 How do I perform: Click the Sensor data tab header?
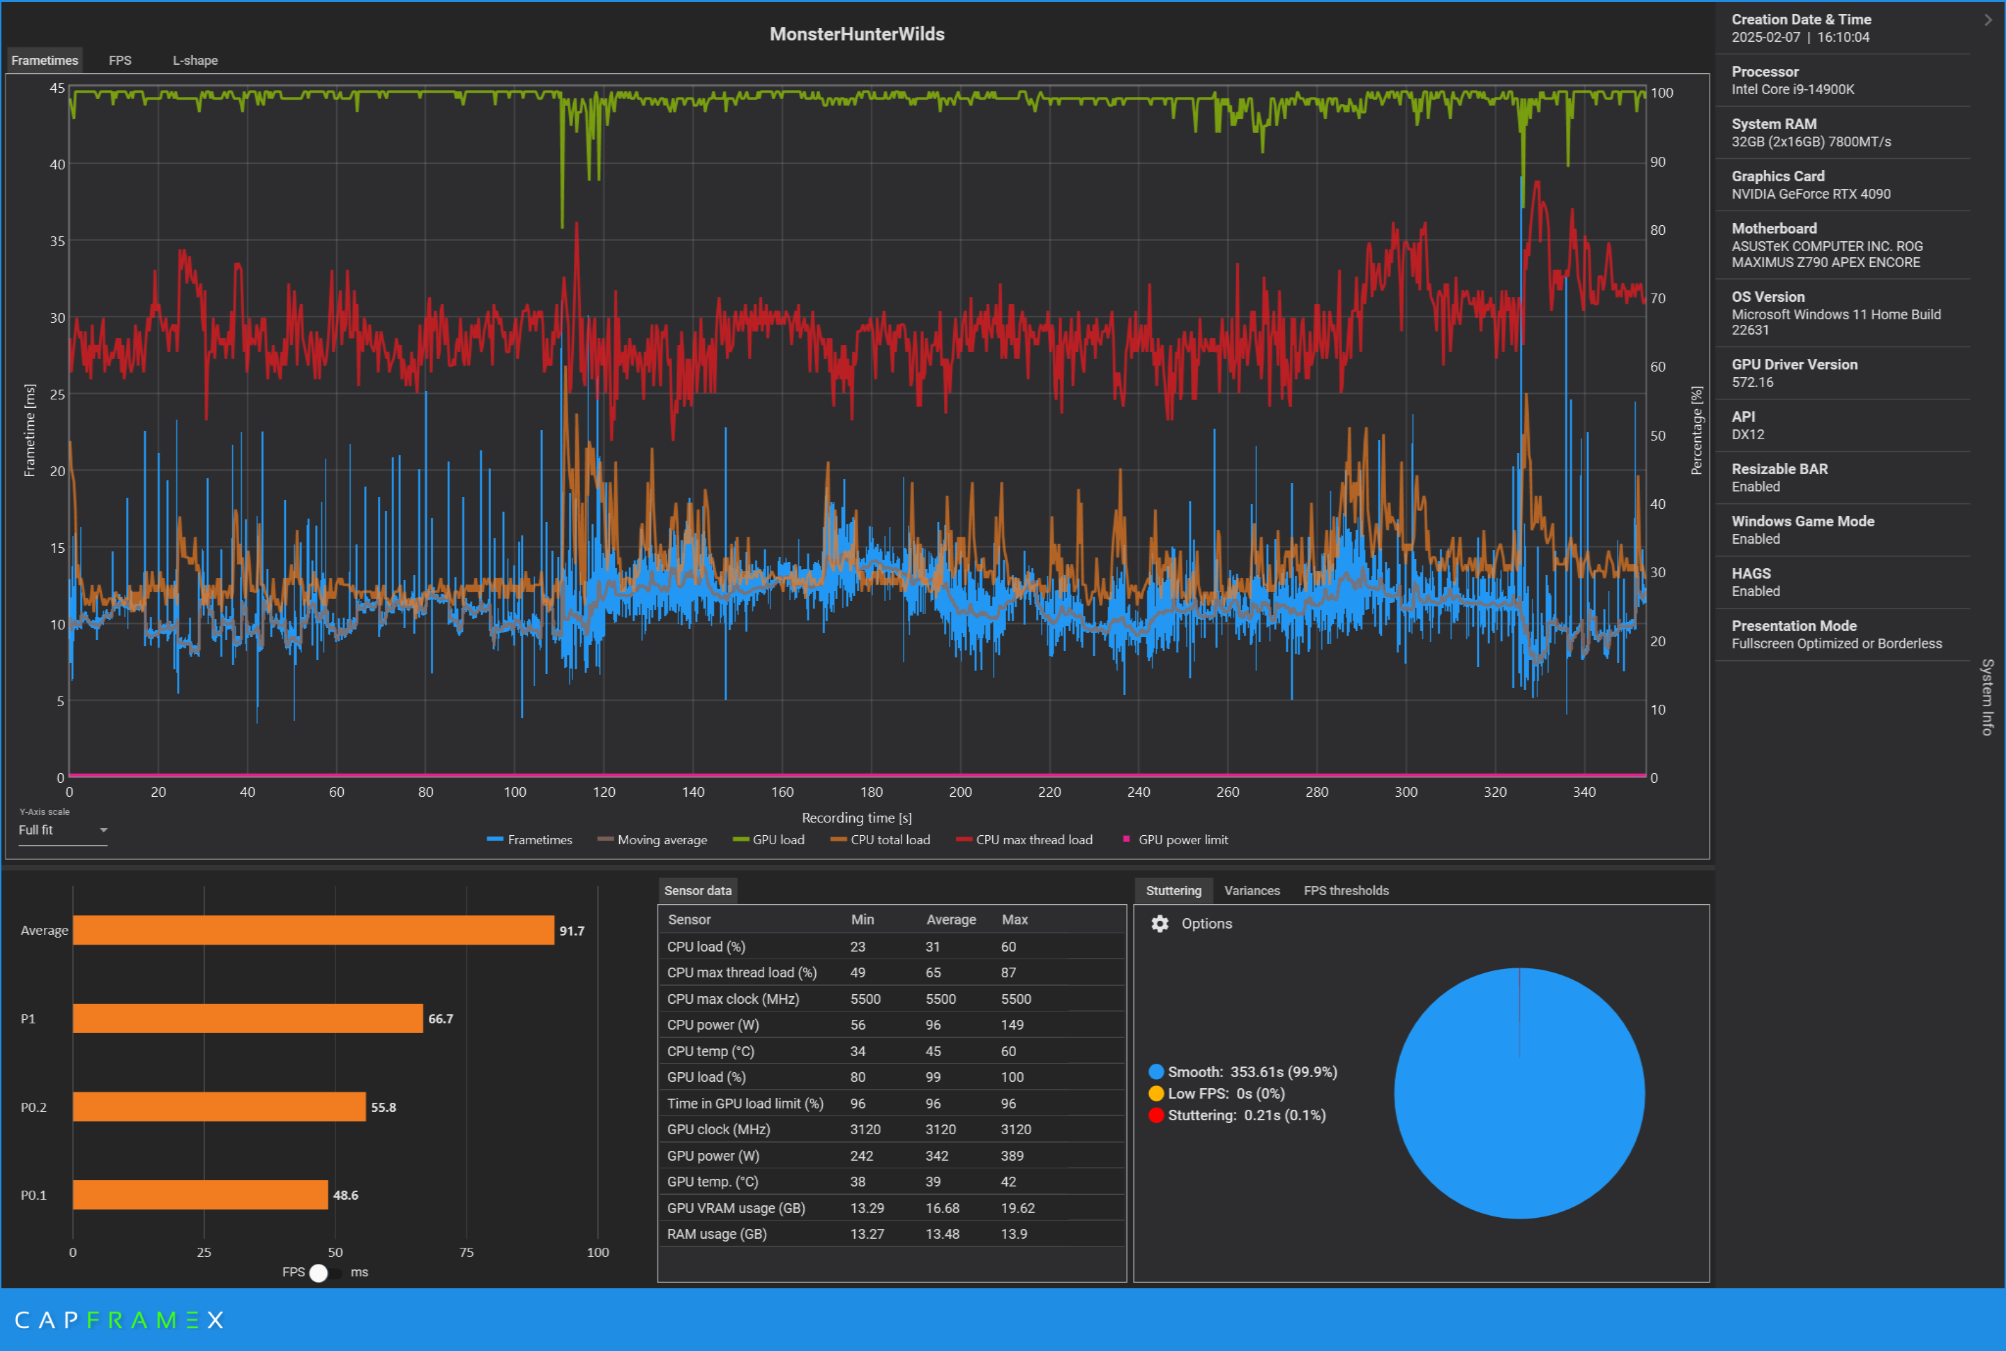[697, 891]
